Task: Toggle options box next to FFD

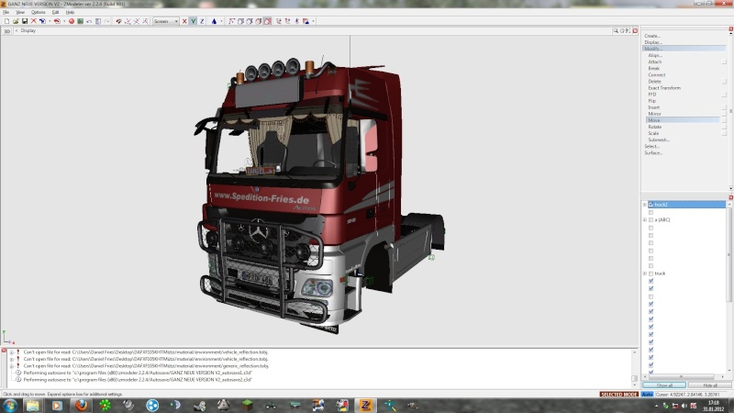Action: (724, 95)
